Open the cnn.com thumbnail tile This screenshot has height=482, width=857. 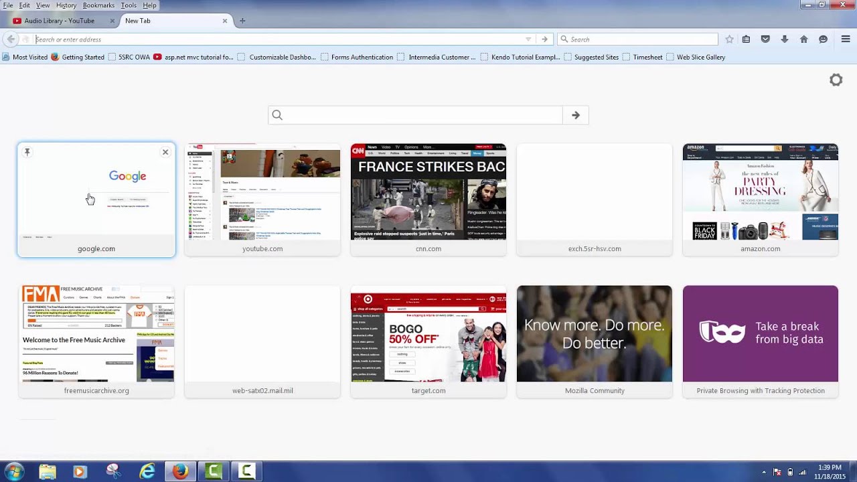(428, 199)
